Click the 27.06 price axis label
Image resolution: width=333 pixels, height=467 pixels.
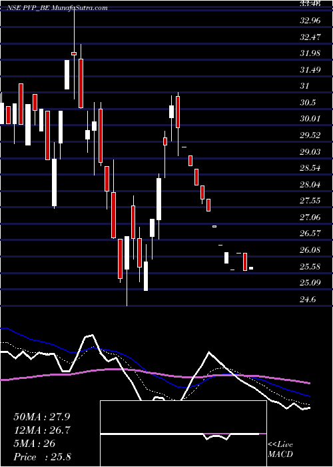coord(310,217)
